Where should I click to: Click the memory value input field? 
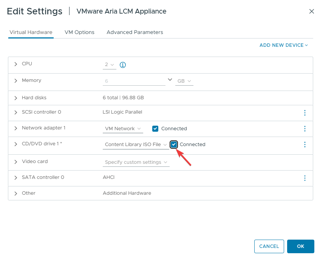coord(134,81)
